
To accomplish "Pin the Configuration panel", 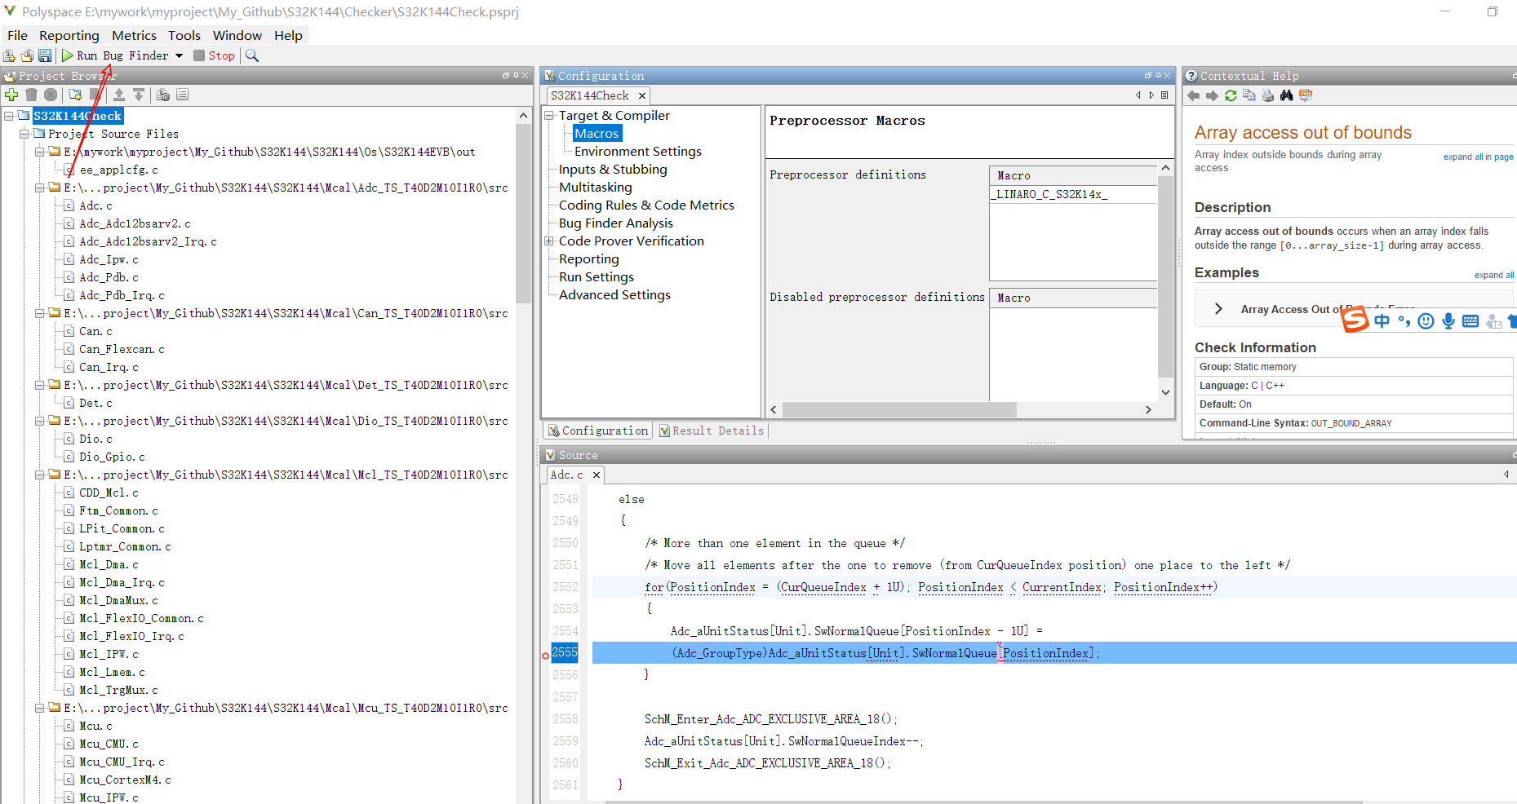I will 1157,76.
